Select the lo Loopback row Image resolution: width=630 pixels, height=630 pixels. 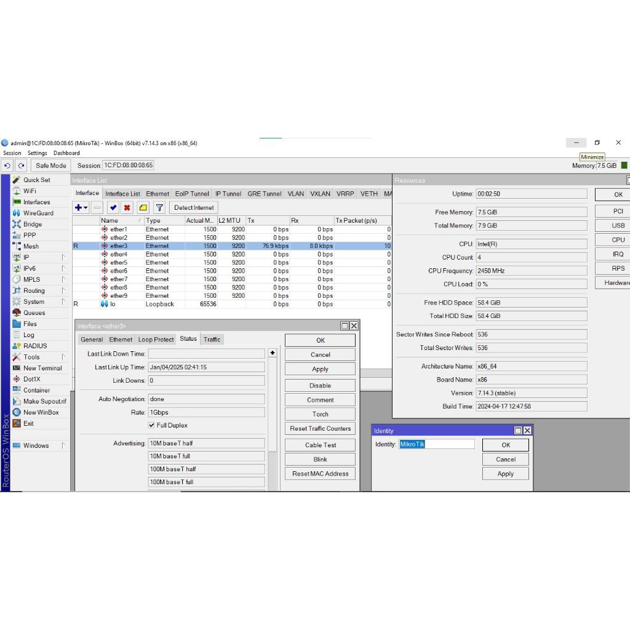pos(231,304)
